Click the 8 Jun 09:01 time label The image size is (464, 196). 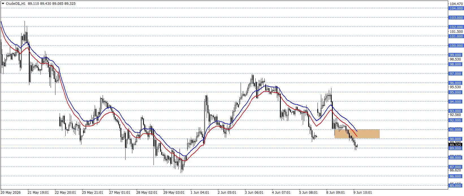pos(336,193)
